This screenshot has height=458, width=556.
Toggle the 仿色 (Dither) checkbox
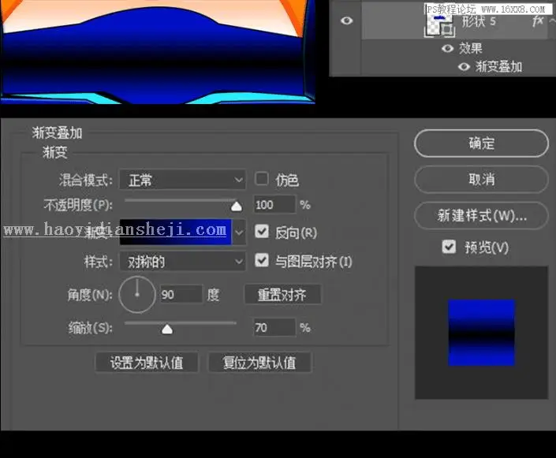coord(262,179)
